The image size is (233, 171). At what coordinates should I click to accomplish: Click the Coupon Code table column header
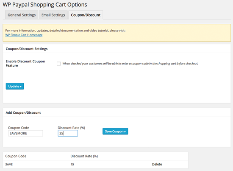[x=16, y=156]
